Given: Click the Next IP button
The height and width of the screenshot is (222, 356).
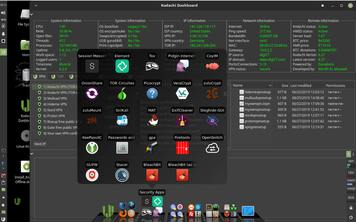Looking at the screenshot, I should (x=40, y=144).
